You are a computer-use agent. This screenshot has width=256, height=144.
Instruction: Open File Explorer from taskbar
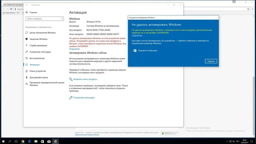[36, 141]
